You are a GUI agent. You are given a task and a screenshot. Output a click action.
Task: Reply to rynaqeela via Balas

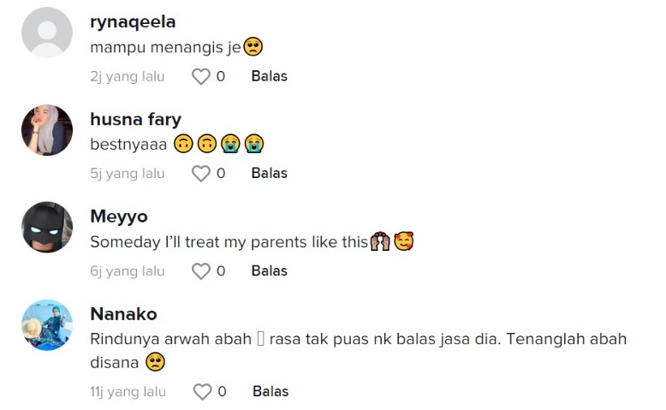tap(269, 76)
